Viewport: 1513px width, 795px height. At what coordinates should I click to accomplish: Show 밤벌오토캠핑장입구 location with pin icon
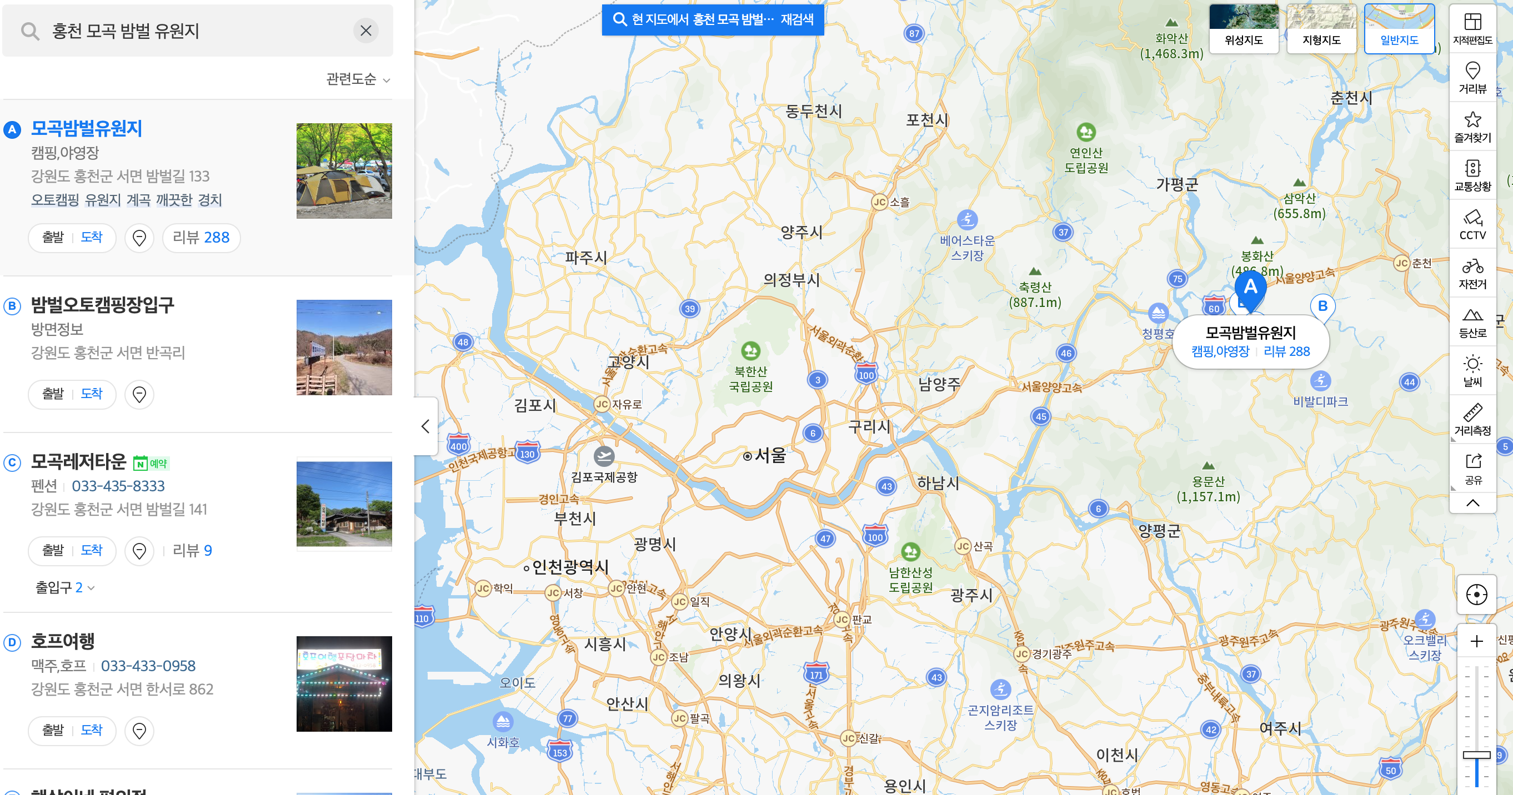[139, 395]
